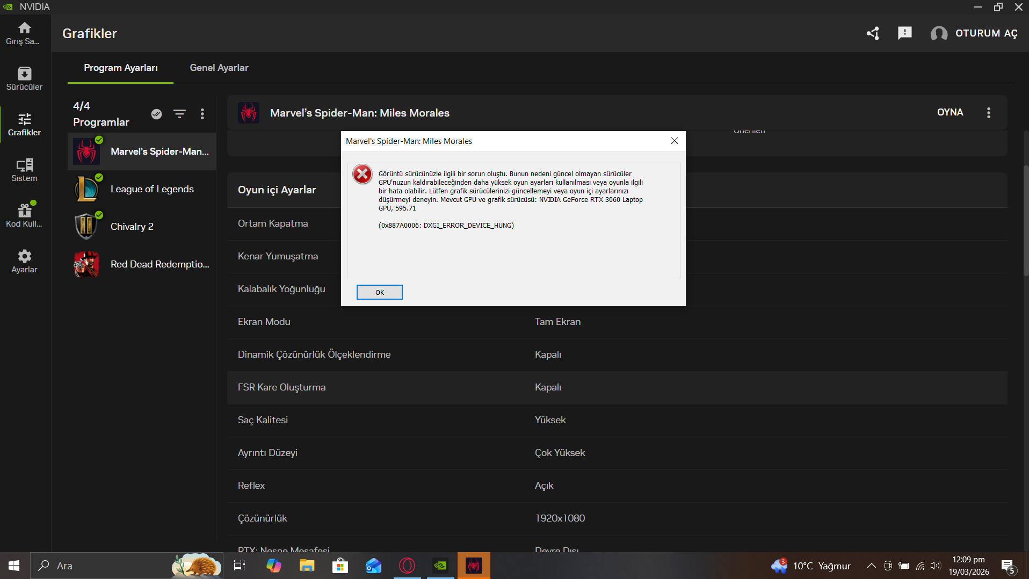
Task: Show hidden tray icons chevron
Action: pyautogui.click(x=871, y=566)
